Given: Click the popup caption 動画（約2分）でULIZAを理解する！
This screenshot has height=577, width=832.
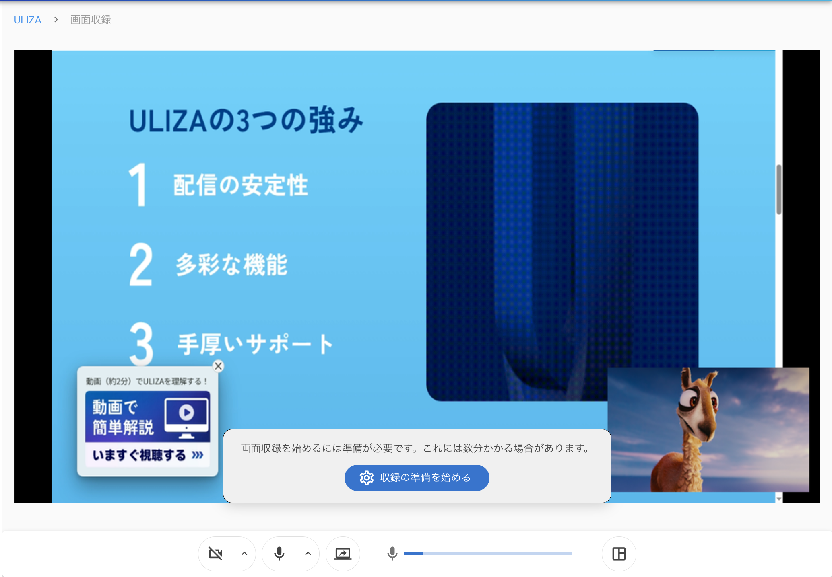Looking at the screenshot, I should tap(147, 381).
